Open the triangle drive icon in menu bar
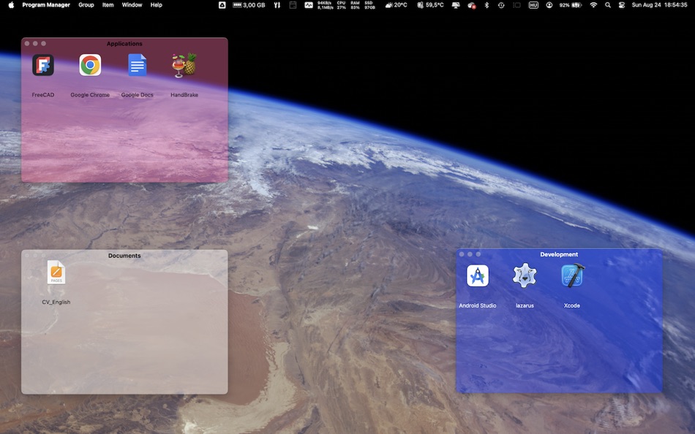 point(222,5)
